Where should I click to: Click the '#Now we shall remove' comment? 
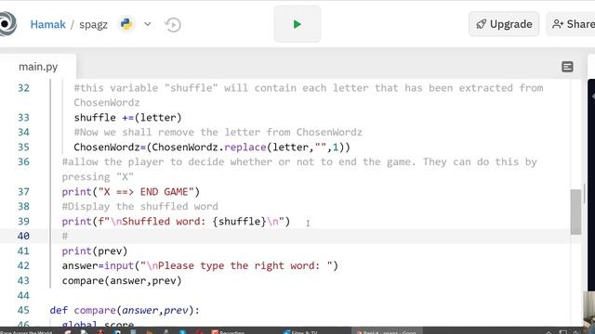tap(218, 132)
